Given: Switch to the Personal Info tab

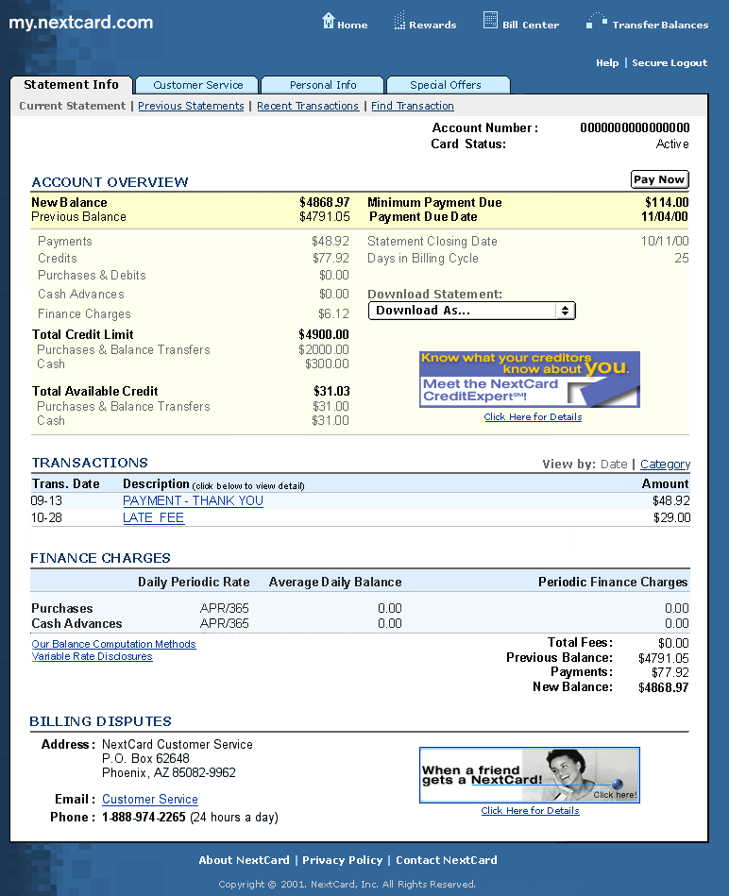Looking at the screenshot, I should [x=323, y=85].
